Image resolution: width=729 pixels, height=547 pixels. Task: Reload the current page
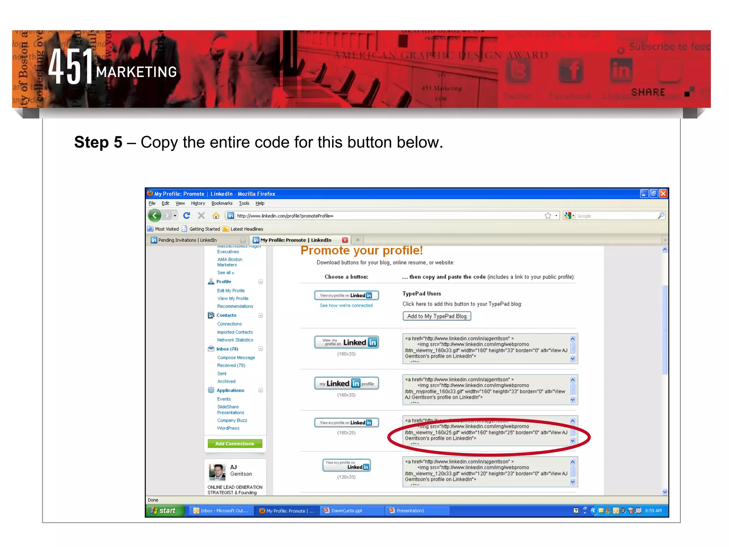pyautogui.click(x=187, y=215)
